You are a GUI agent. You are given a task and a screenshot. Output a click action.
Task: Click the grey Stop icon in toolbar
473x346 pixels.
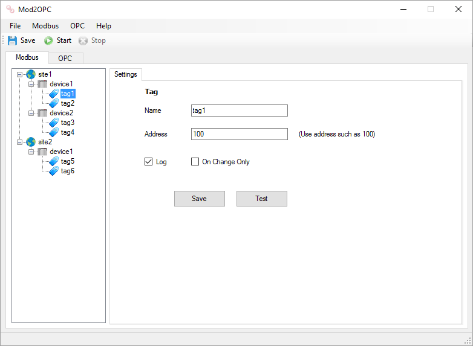coord(83,40)
